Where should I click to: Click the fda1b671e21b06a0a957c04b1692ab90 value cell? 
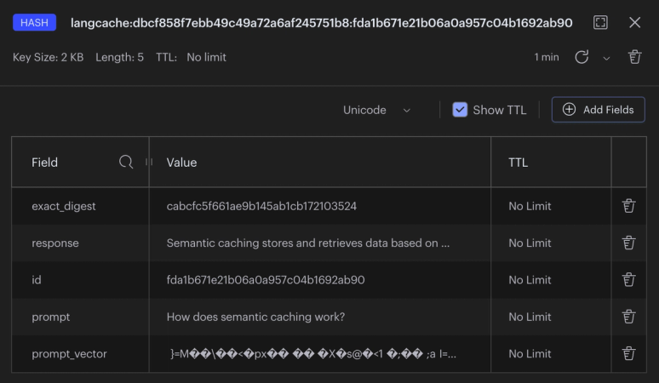click(x=266, y=280)
